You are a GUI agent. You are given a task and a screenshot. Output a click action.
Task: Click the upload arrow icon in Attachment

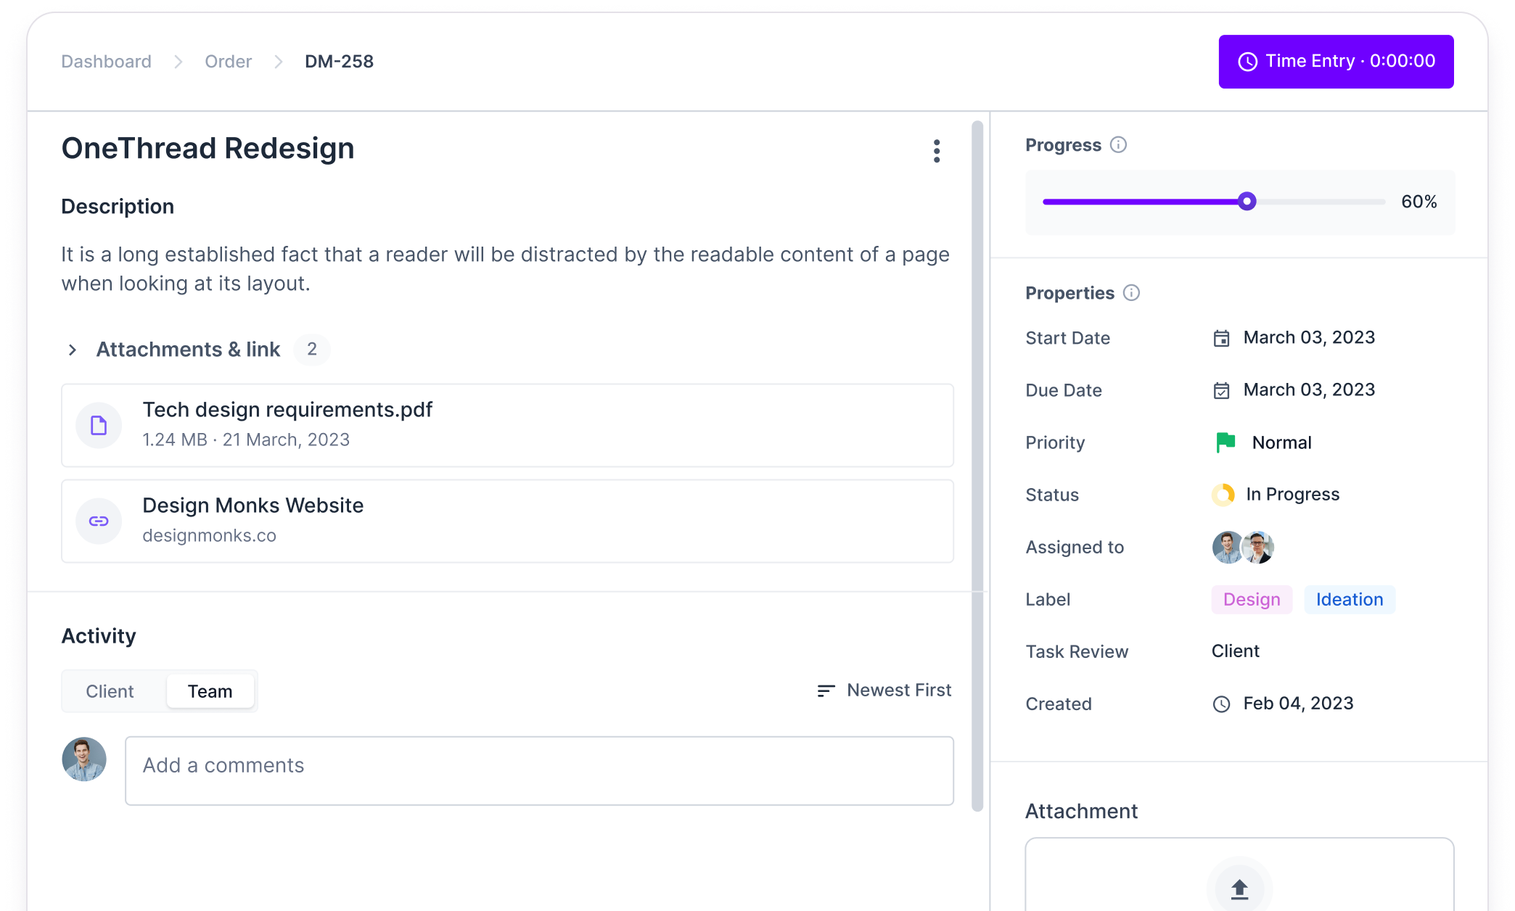pos(1239,889)
